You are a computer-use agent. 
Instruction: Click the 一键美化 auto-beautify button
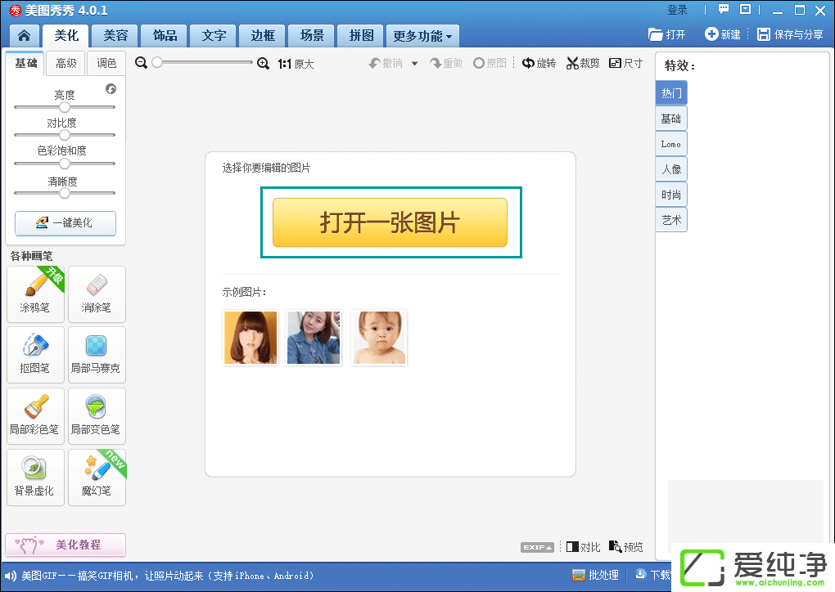[65, 222]
